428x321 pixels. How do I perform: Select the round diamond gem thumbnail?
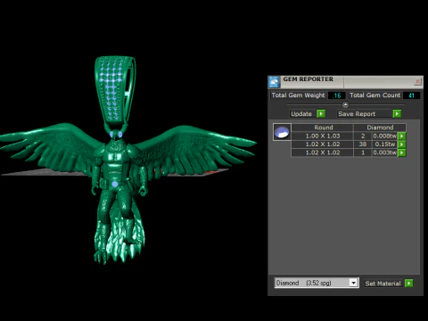[282, 132]
